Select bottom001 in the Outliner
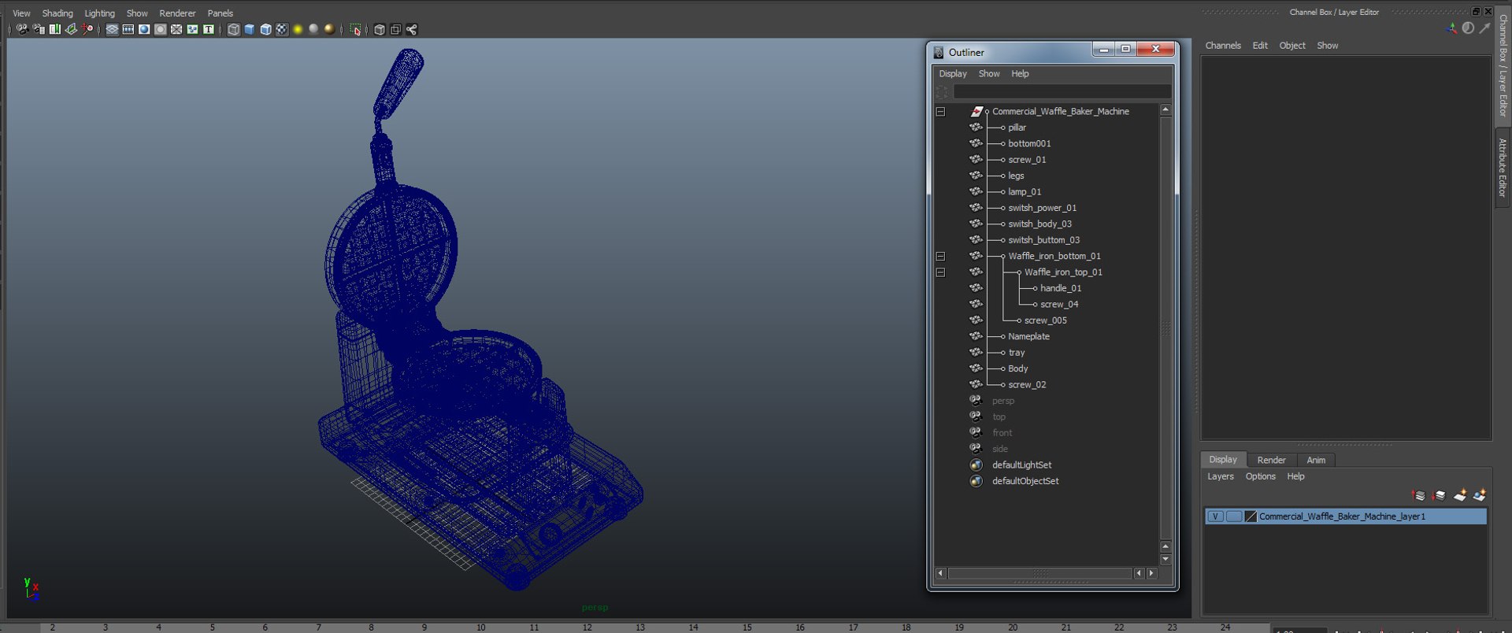The width and height of the screenshot is (1512, 633). coord(1029,144)
